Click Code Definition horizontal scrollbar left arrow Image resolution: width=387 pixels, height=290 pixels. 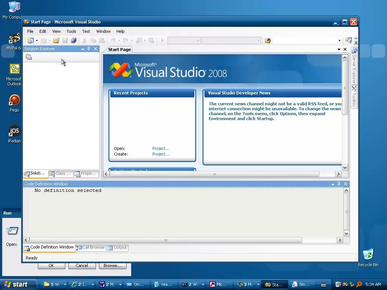point(26,240)
